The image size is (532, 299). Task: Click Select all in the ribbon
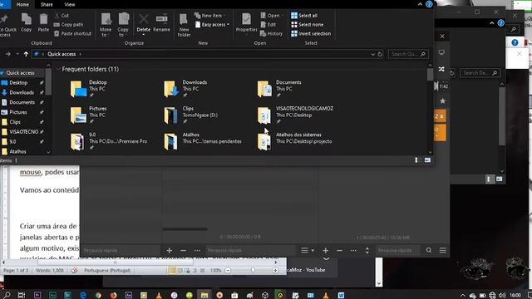pyautogui.click(x=304, y=16)
